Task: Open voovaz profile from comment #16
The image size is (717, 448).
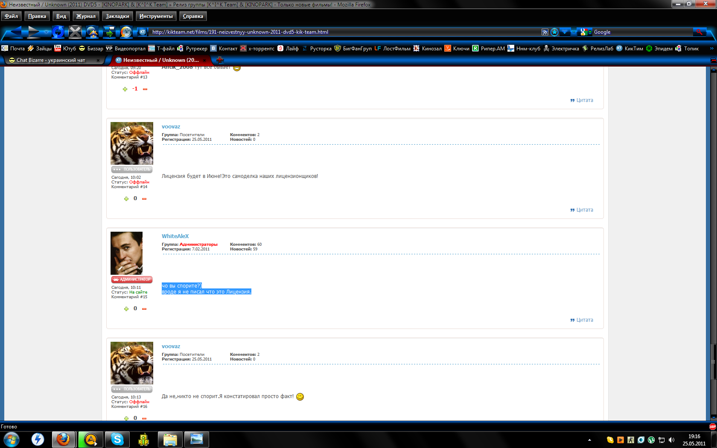Action: point(171,346)
